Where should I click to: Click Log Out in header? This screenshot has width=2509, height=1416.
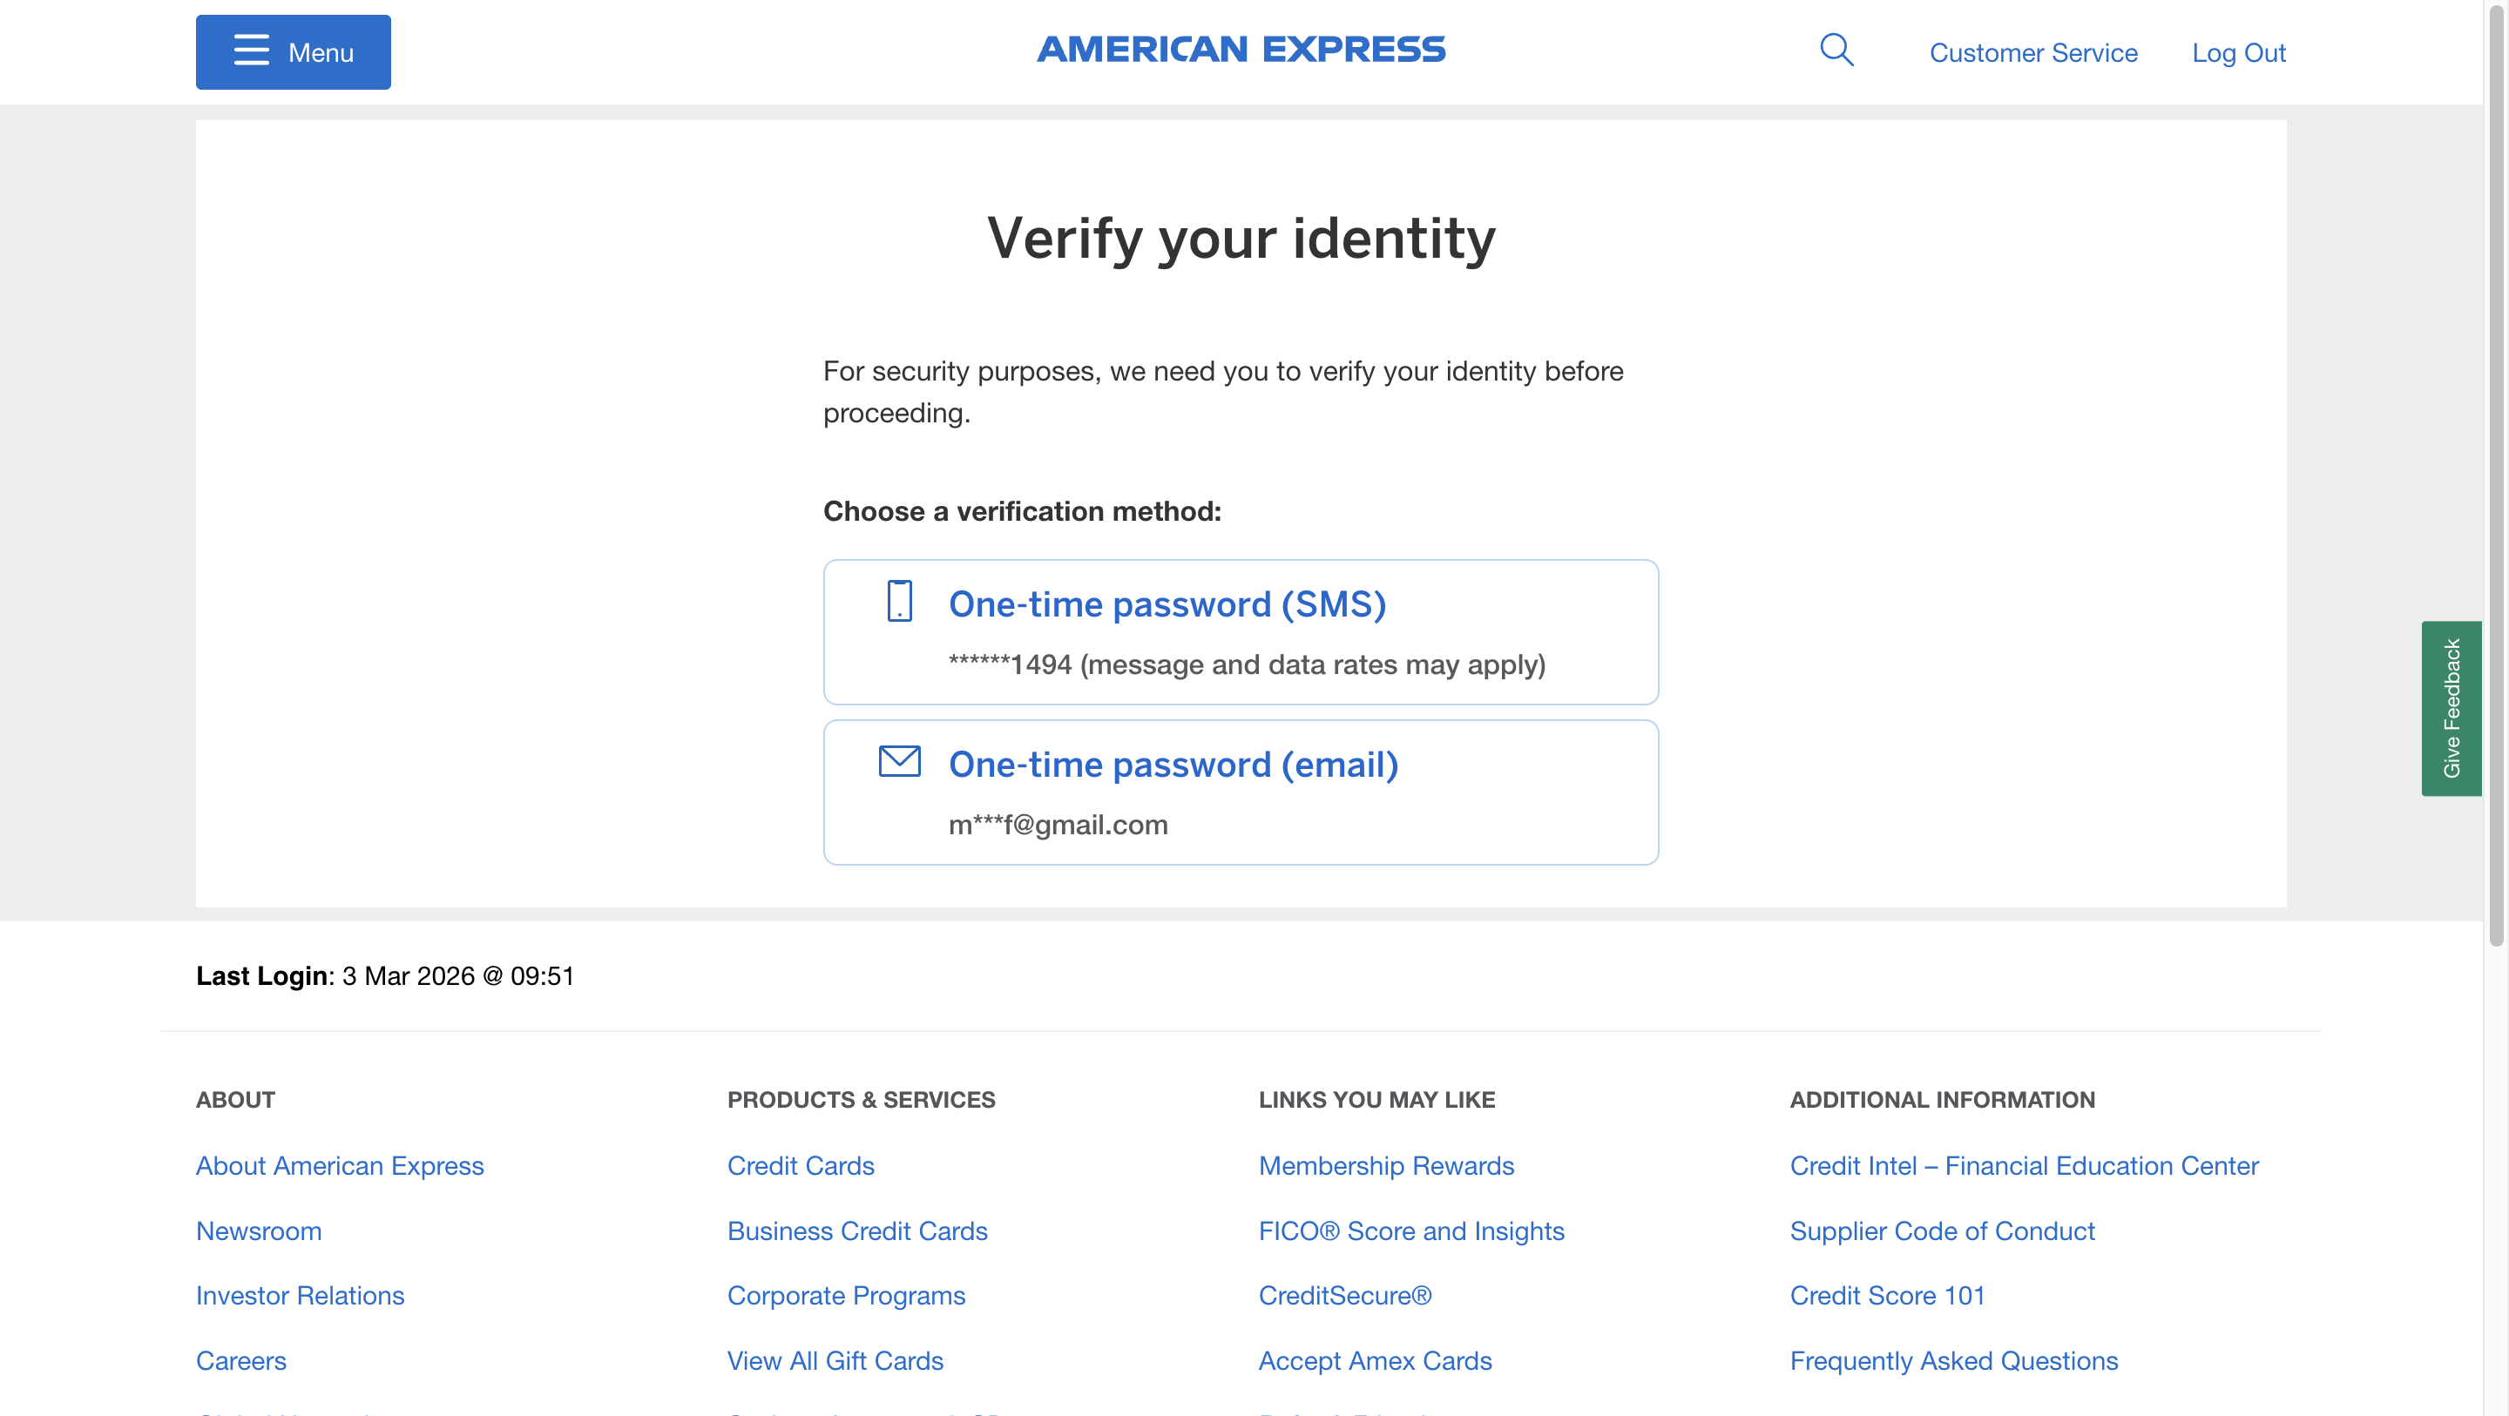(2237, 52)
